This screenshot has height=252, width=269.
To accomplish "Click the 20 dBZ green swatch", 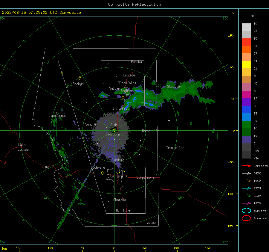I will coord(246,124).
